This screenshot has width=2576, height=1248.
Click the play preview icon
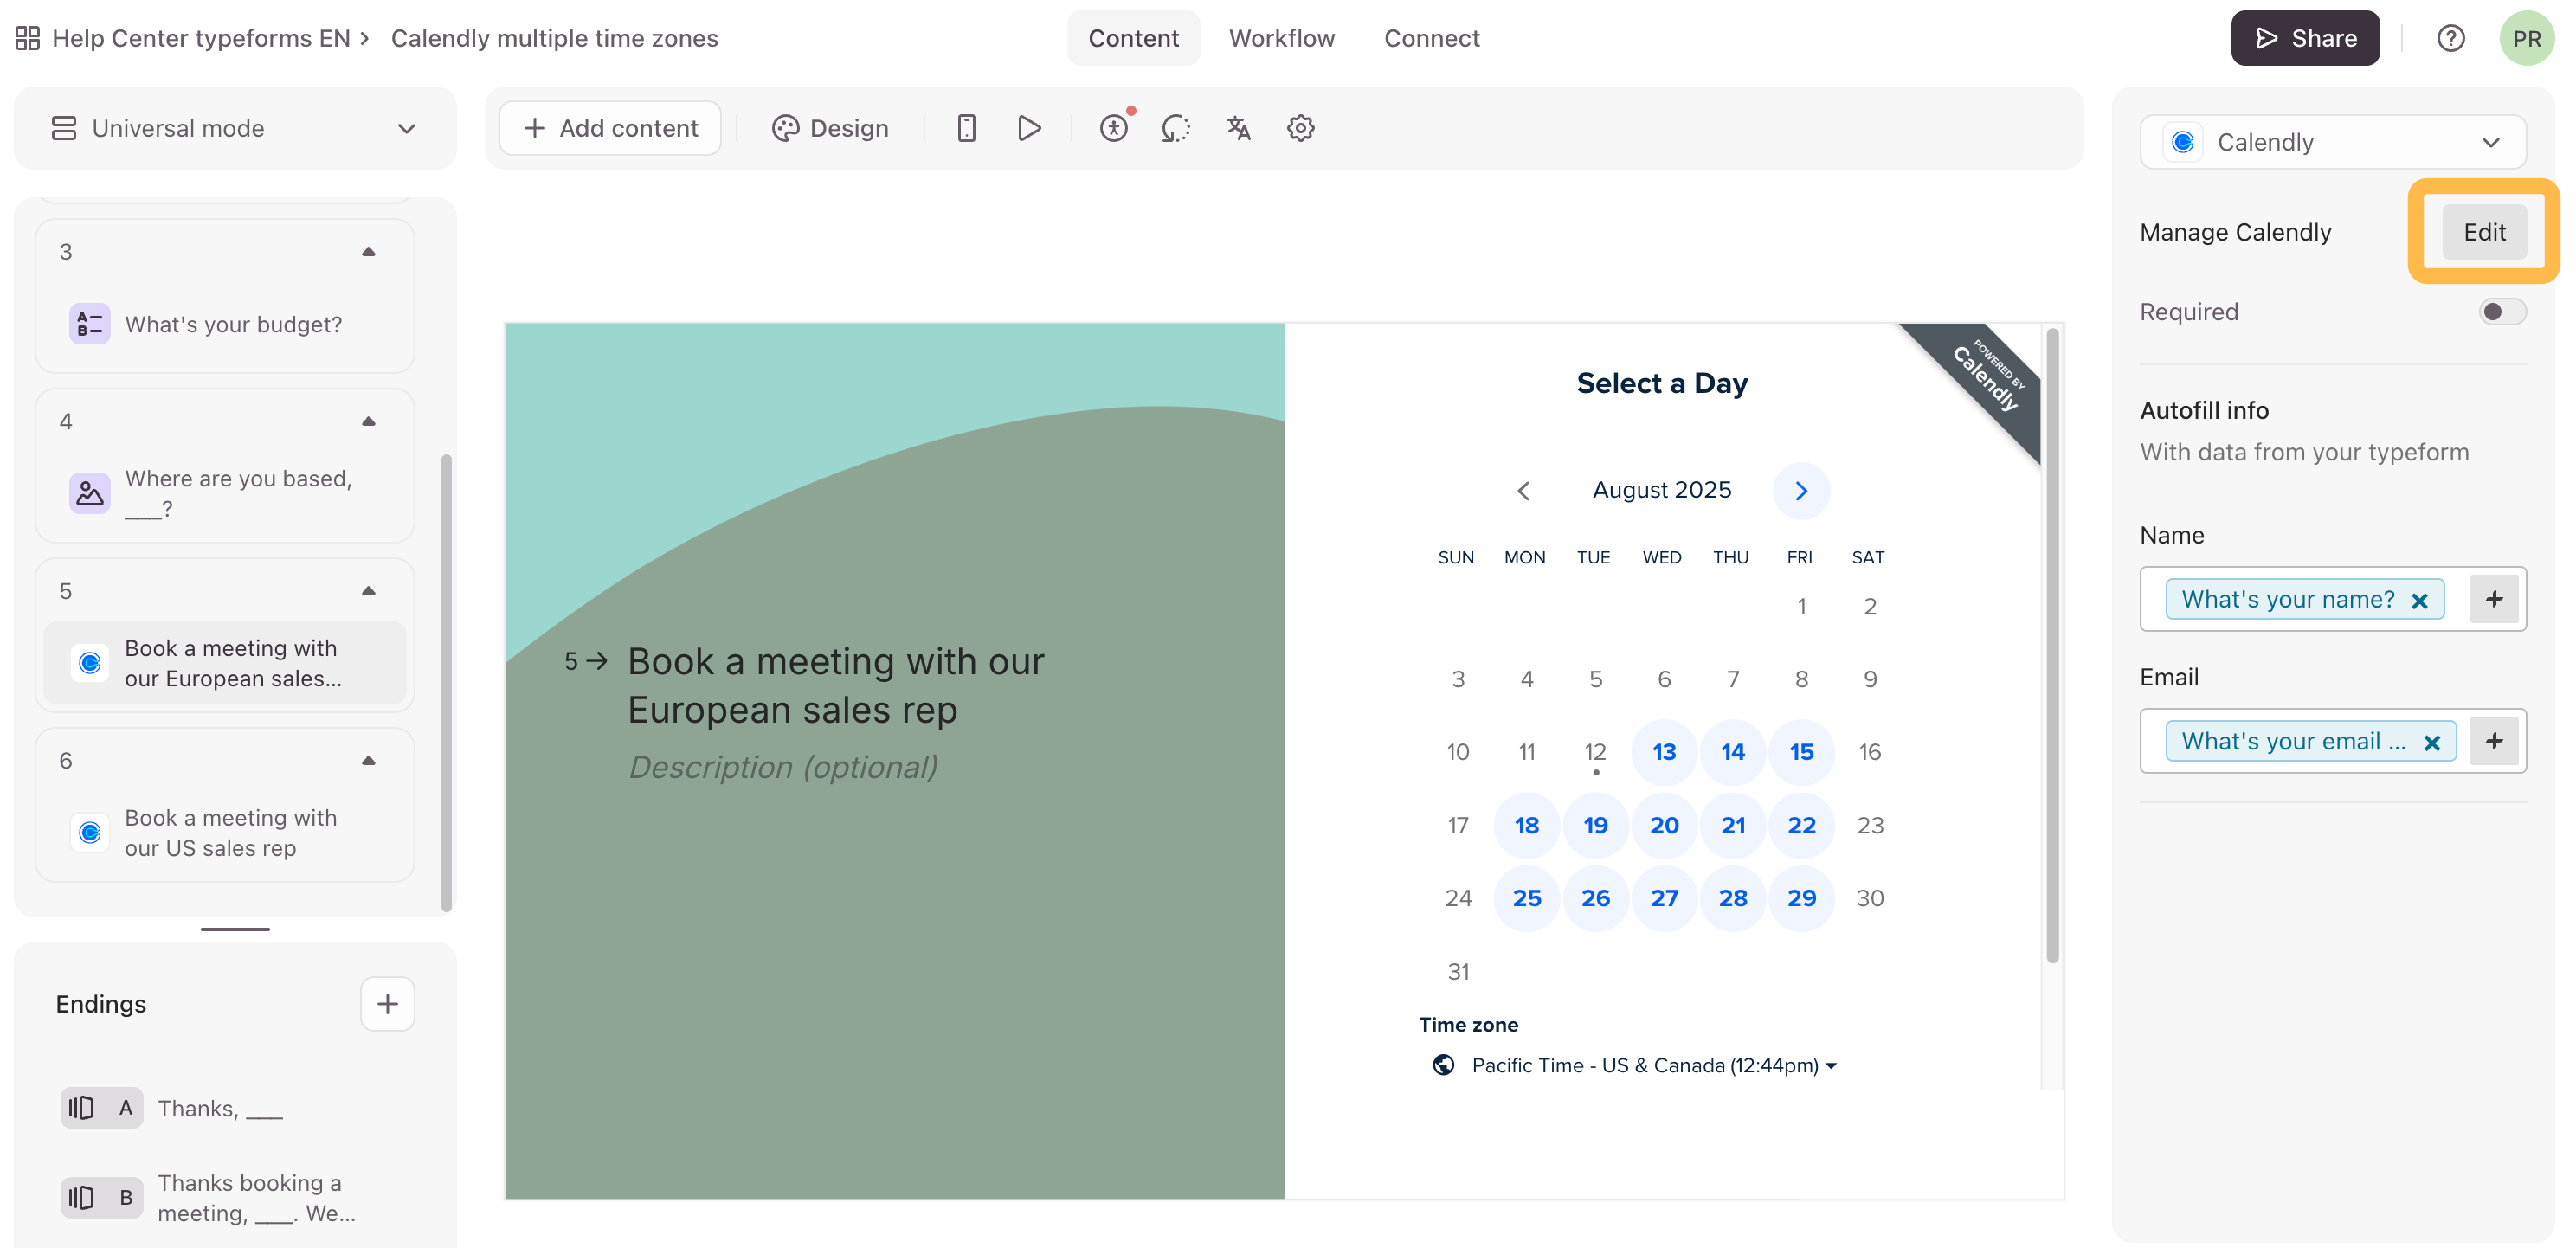[x=1029, y=128]
